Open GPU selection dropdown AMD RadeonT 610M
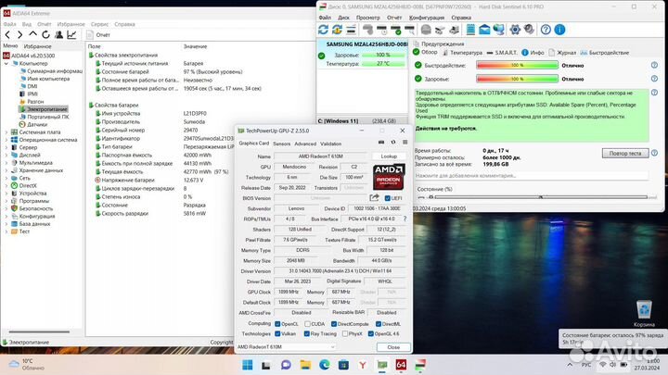Image resolution: width=668 pixels, height=375 pixels. click(x=287, y=347)
